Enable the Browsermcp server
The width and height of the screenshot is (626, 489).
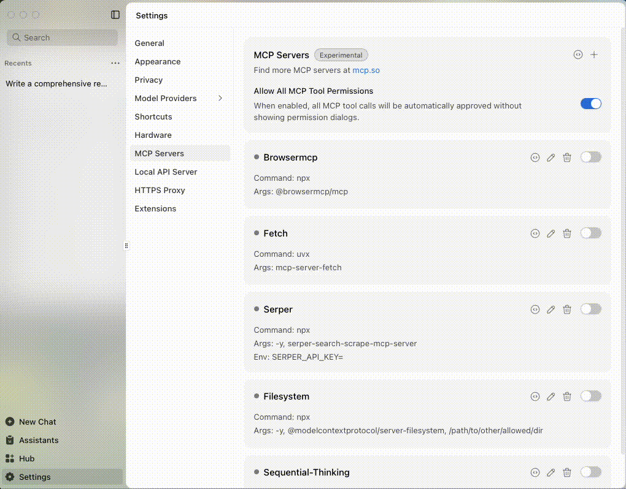pyautogui.click(x=590, y=157)
